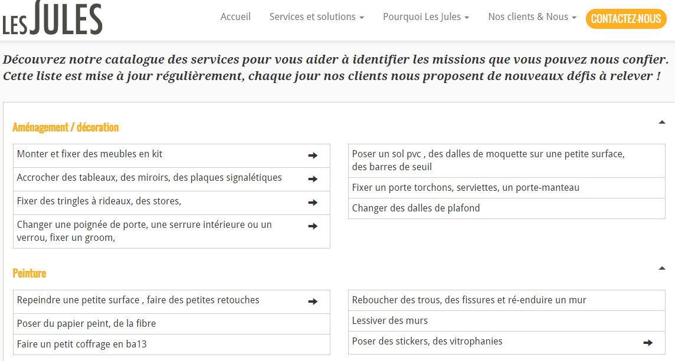The width and height of the screenshot is (675, 361).
Task: Select Reboucher des trous, des fissures row
Action: click(x=507, y=300)
